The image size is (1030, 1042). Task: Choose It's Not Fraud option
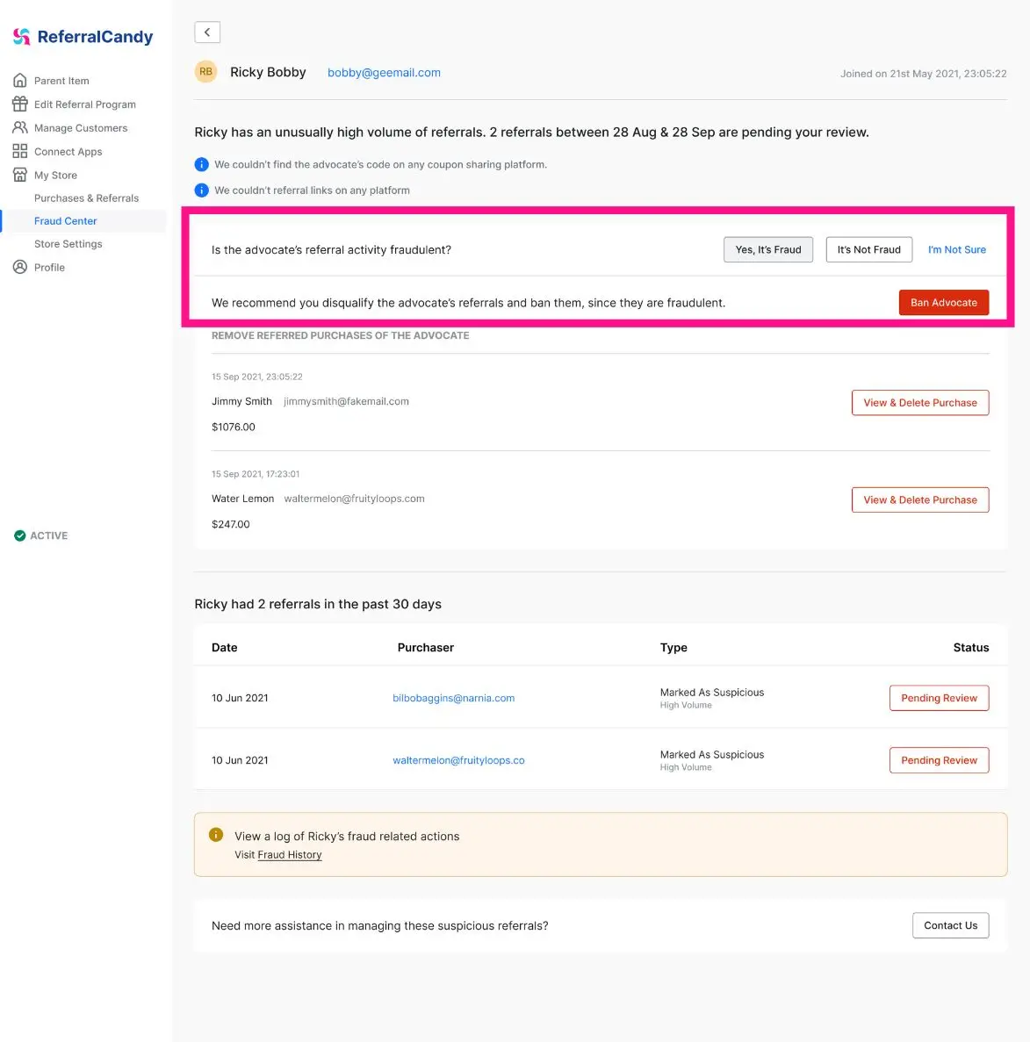(x=868, y=249)
